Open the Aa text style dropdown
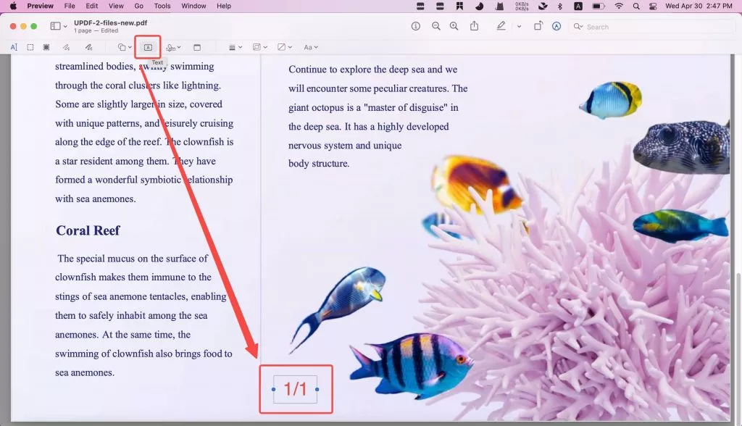The width and height of the screenshot is (742, 426). 310,46
